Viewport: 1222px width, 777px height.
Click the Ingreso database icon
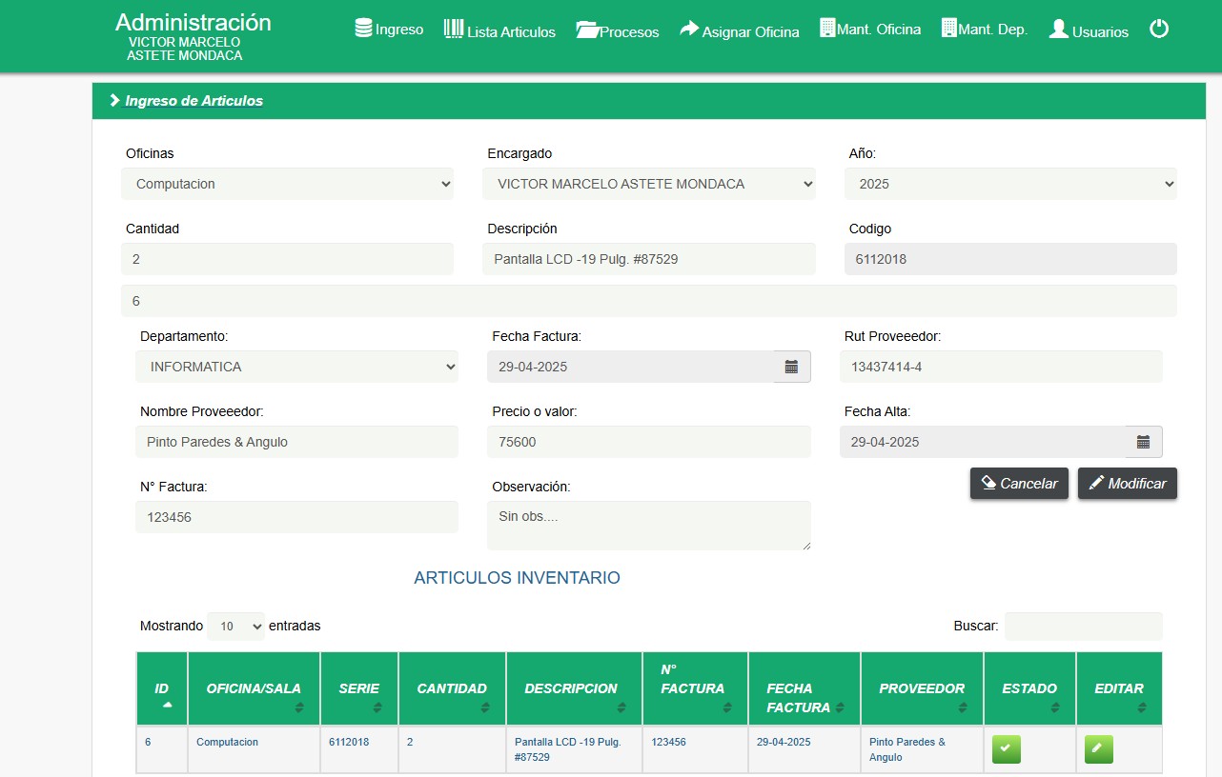(x=363, y=29)
